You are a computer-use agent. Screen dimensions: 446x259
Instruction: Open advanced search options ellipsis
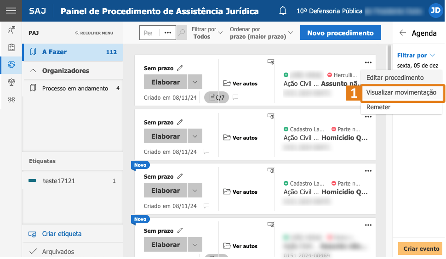click(168, 33)
